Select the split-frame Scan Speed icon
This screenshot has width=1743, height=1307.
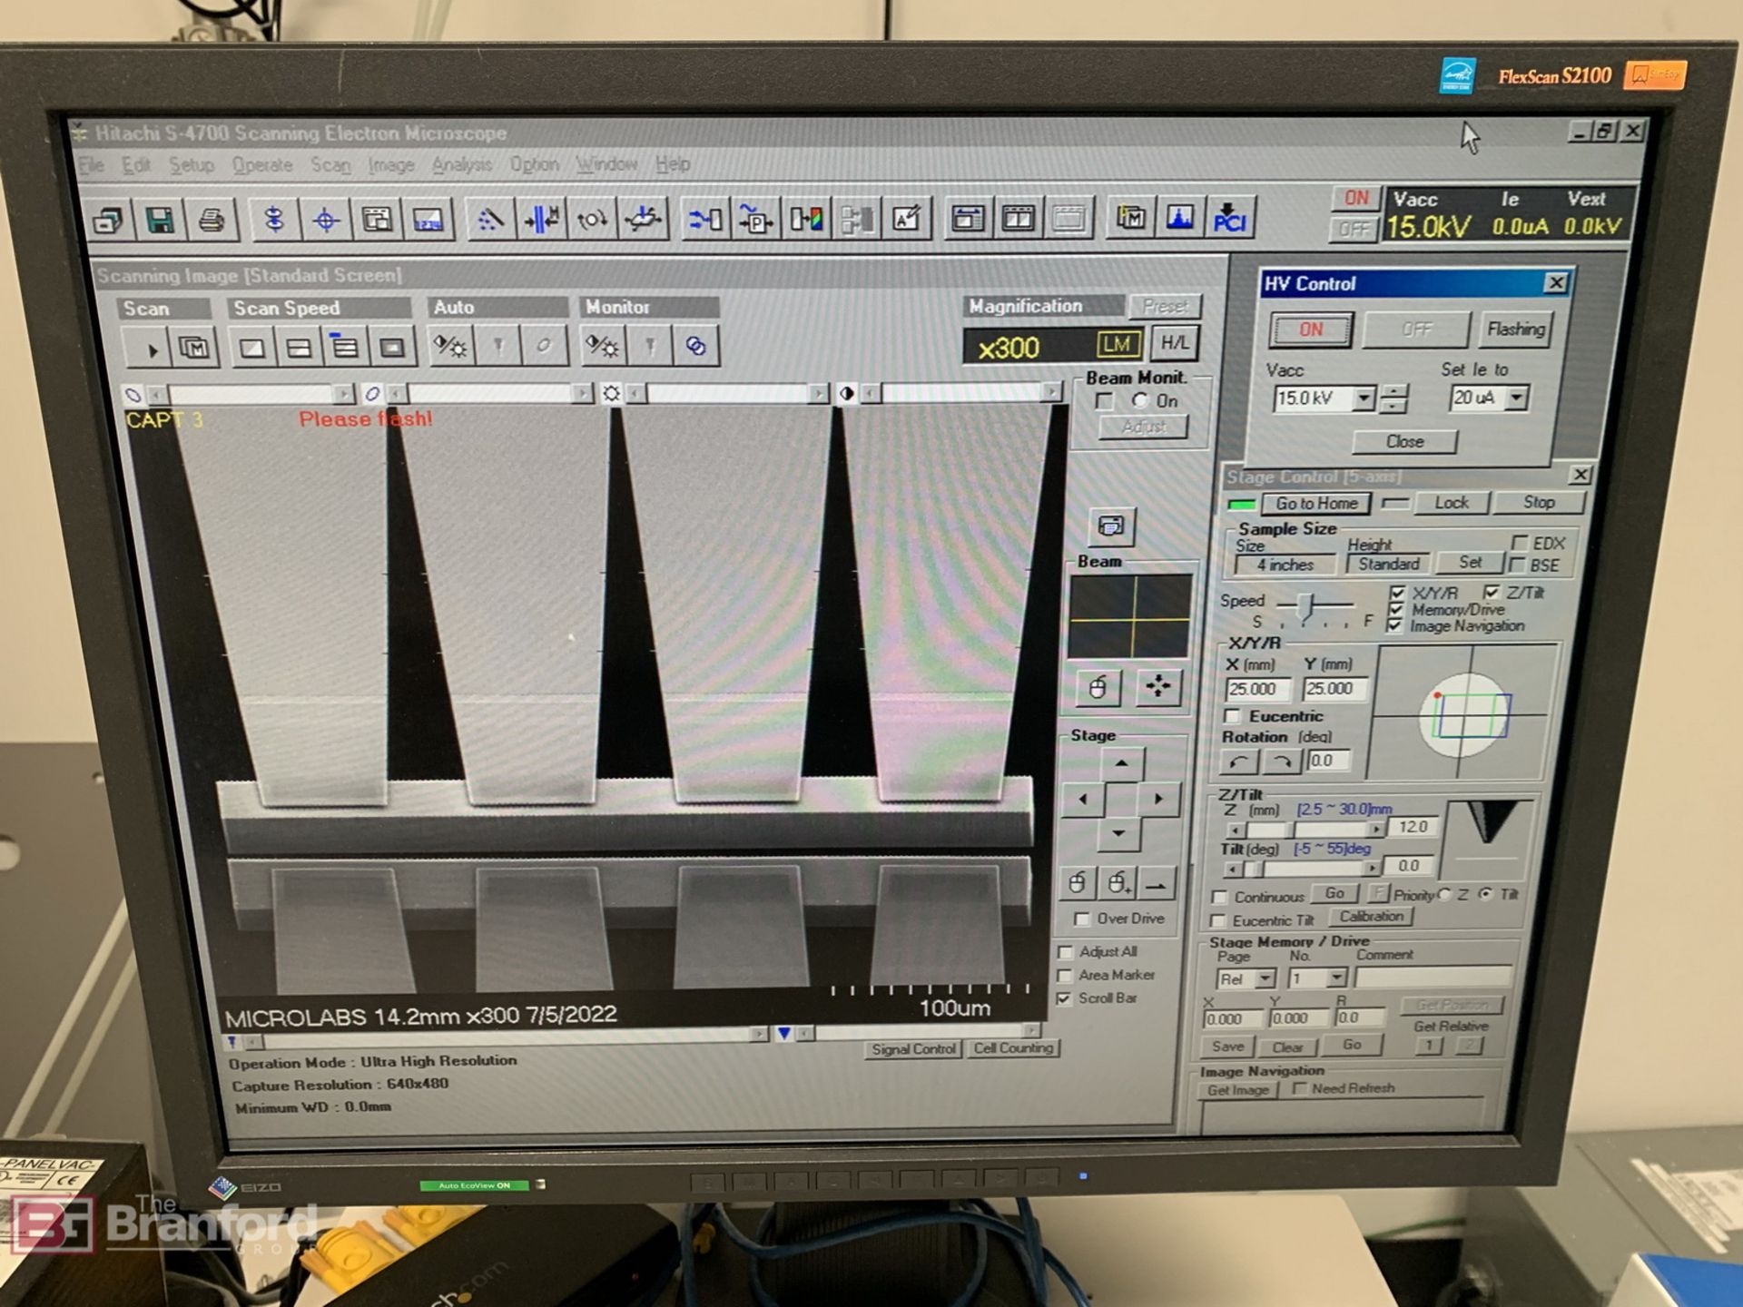(x=299, y=349)
